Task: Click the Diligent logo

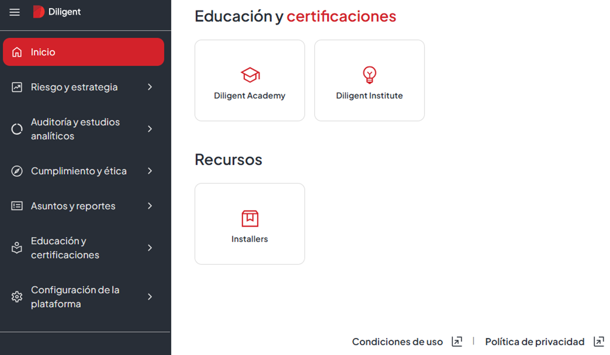Action: [x=57, y=12]
